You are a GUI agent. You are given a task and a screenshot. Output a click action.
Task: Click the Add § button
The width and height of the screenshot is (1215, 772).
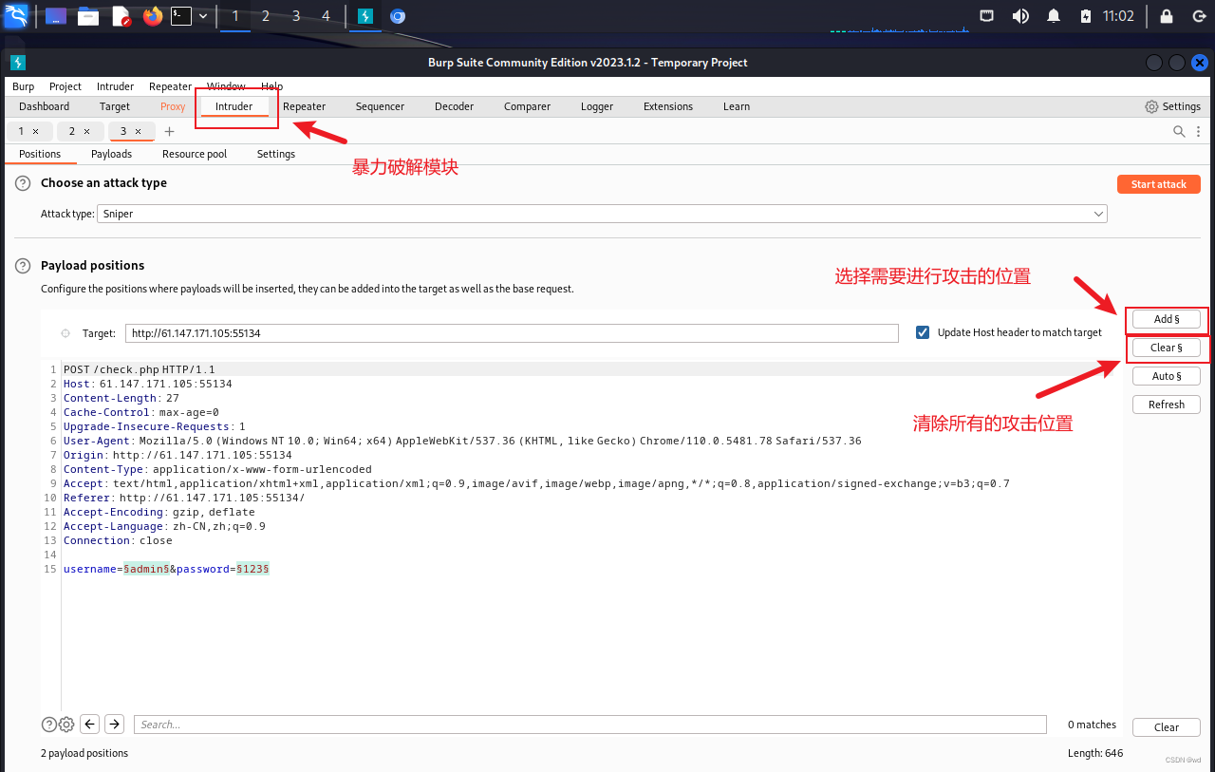click(x=1166, y=319)
